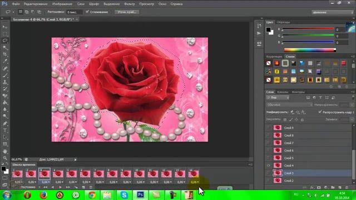
Task: Click New Selection mode icon
Action: click(x=21, y=12)
